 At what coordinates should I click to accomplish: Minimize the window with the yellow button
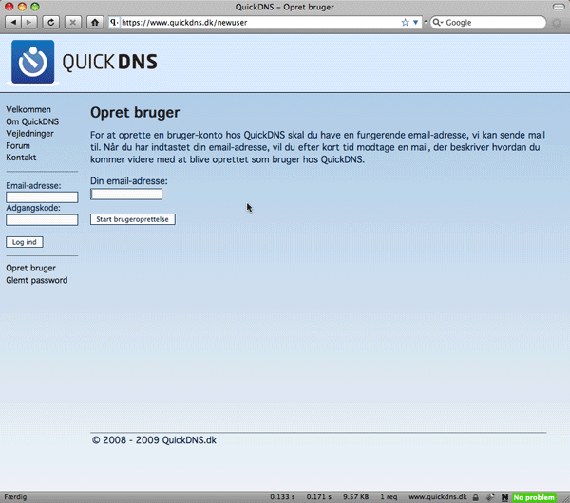22,7
